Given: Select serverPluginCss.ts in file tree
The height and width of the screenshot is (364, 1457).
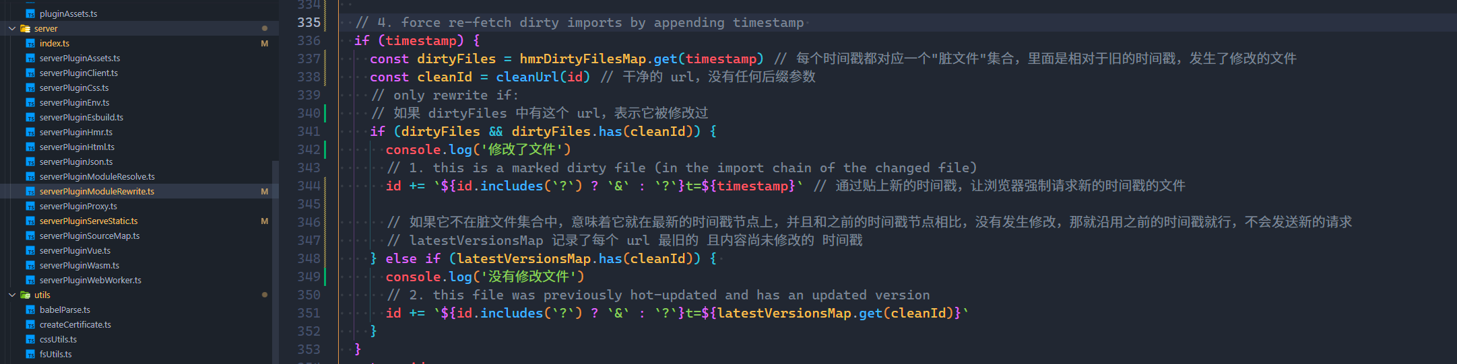Looking at the screenshot, I should [x=74, y=88].
